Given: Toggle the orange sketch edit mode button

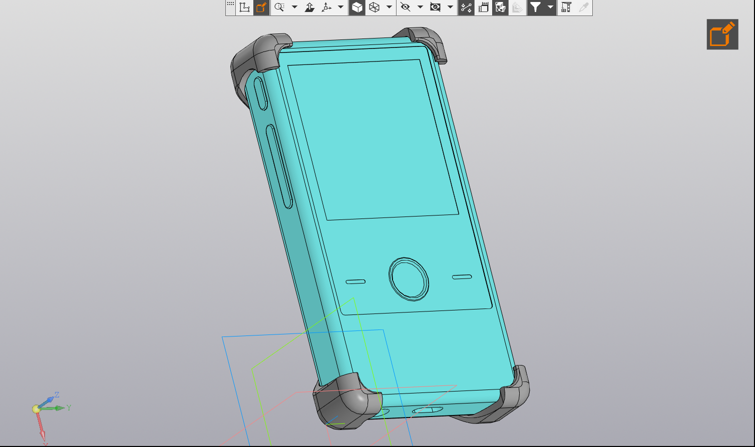Looking at the screenshot, I should tap(261, 7).
